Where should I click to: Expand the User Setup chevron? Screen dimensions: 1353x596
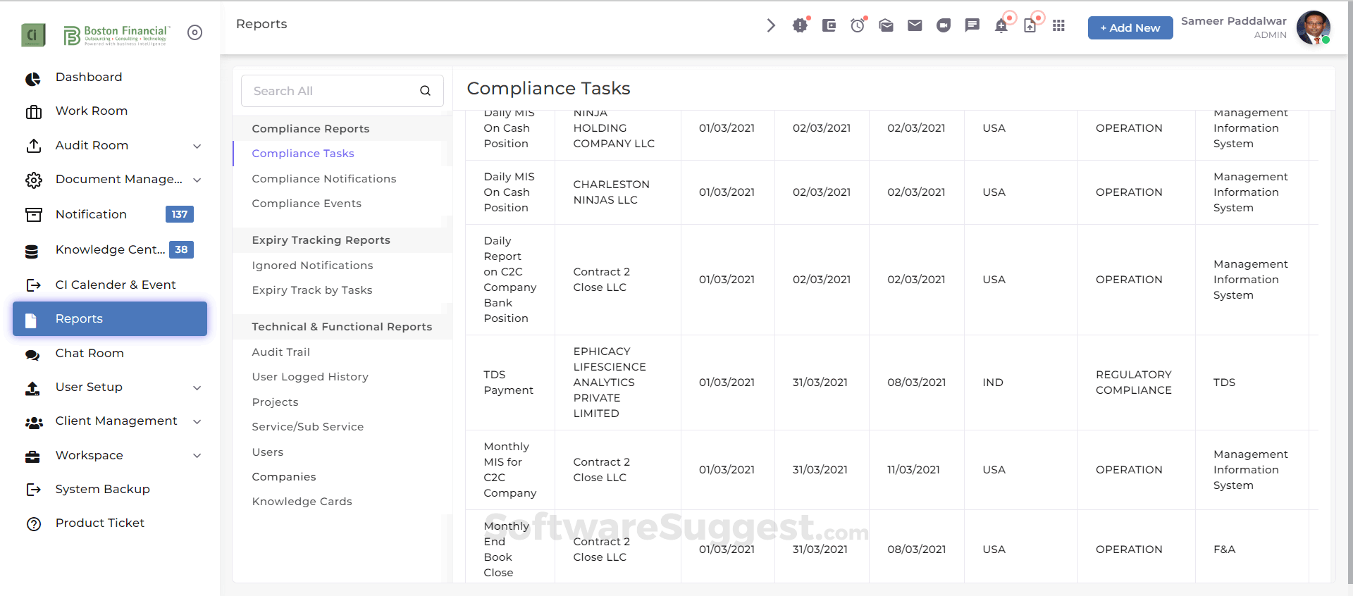[197, 387]
